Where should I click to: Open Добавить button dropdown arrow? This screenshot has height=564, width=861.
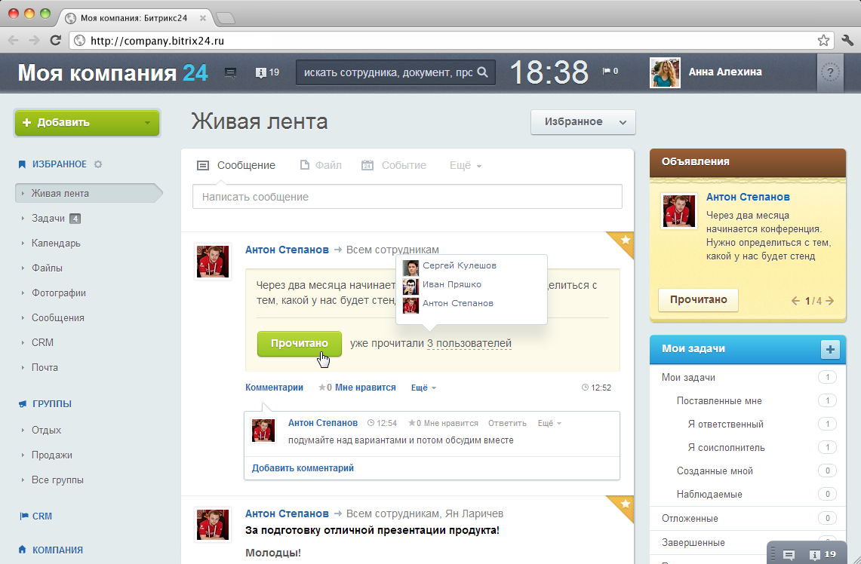(x=147, y=123)
